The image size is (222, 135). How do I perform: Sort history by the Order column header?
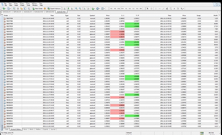tap(12, 15)
